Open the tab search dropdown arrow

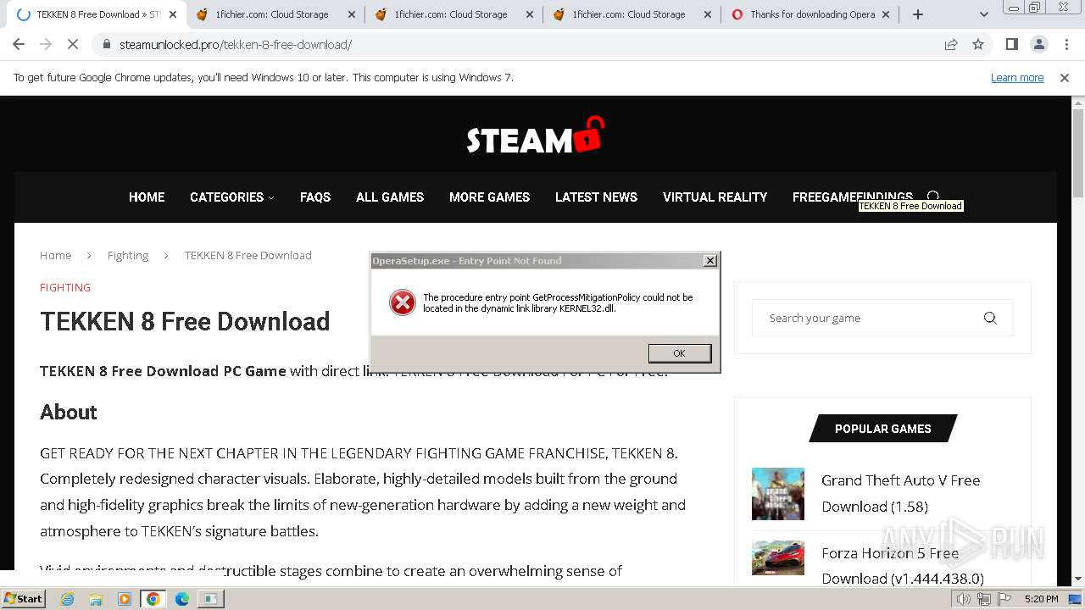click(x=983, y=14)
